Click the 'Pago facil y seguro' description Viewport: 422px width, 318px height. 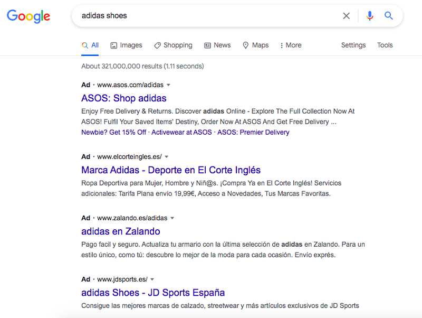[223, 249]
